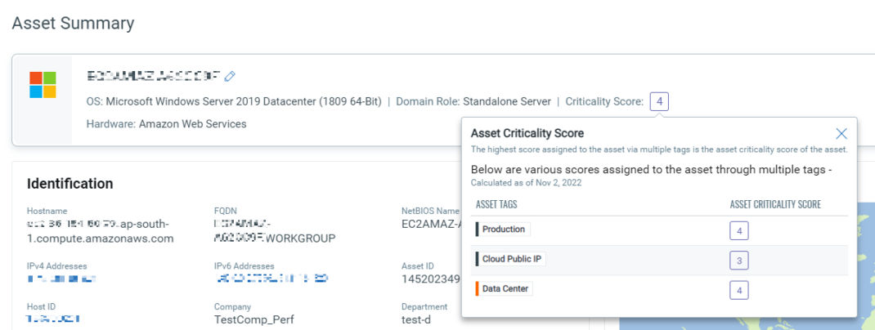This screenshot has width=875, height=330.
Task: Click the Cloud Public IP score 3 box
Action: pos(739,260)
